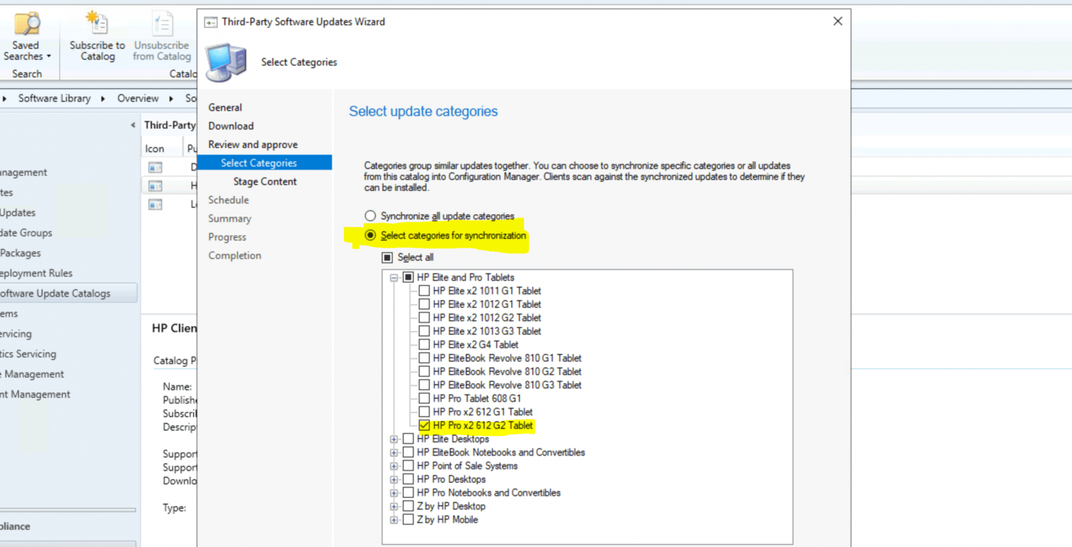Screen dimensions: 1072x547
Task: Open the Review and approve step
Action: tap(253, 145)
